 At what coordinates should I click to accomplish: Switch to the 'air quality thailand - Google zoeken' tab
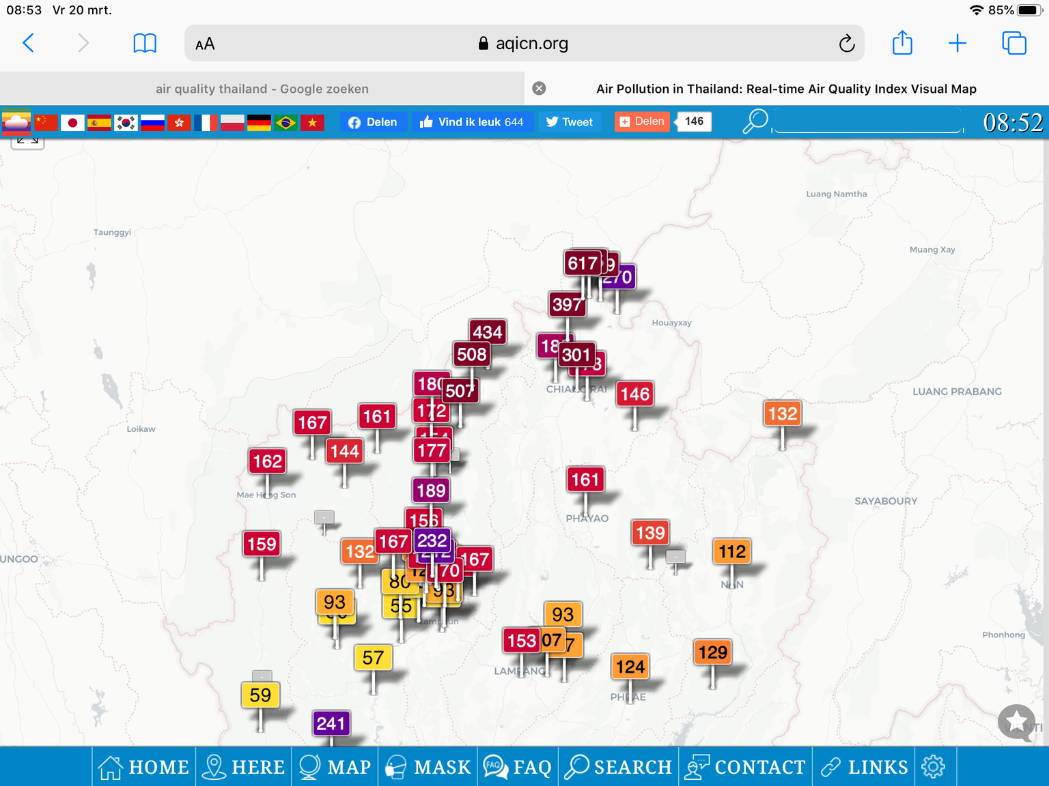pos(262,89)
